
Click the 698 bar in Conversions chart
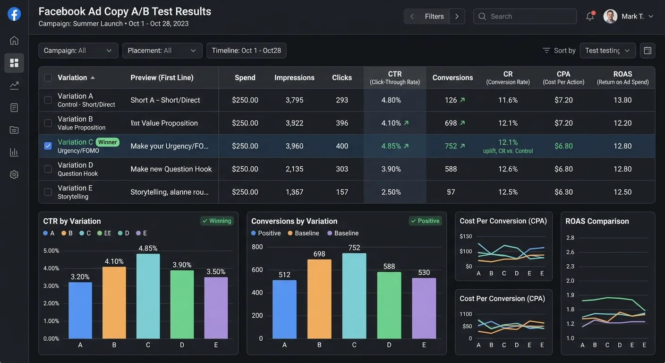click(319, 299)
